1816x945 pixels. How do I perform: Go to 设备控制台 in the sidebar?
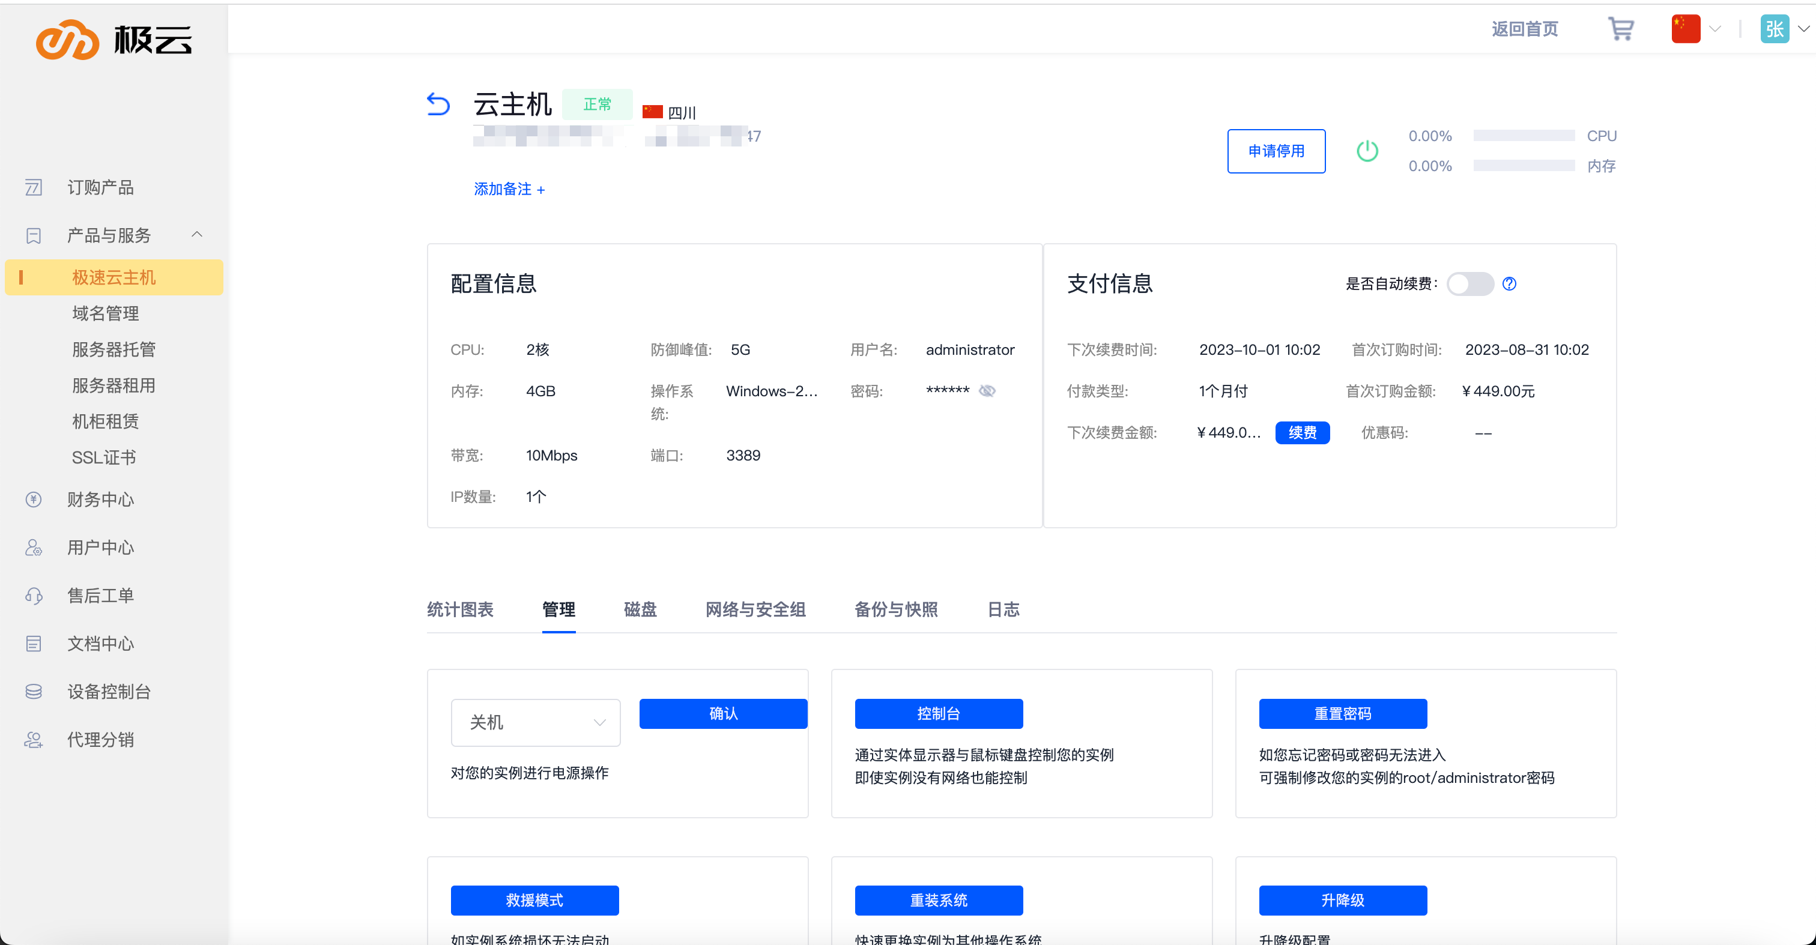point(109,691)
